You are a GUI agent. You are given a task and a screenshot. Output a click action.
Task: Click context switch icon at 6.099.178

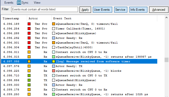[53, 89]
